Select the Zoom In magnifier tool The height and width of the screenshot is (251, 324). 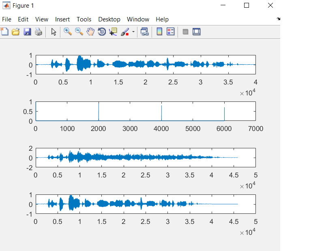pyautogui.click(x=68, y=32)
